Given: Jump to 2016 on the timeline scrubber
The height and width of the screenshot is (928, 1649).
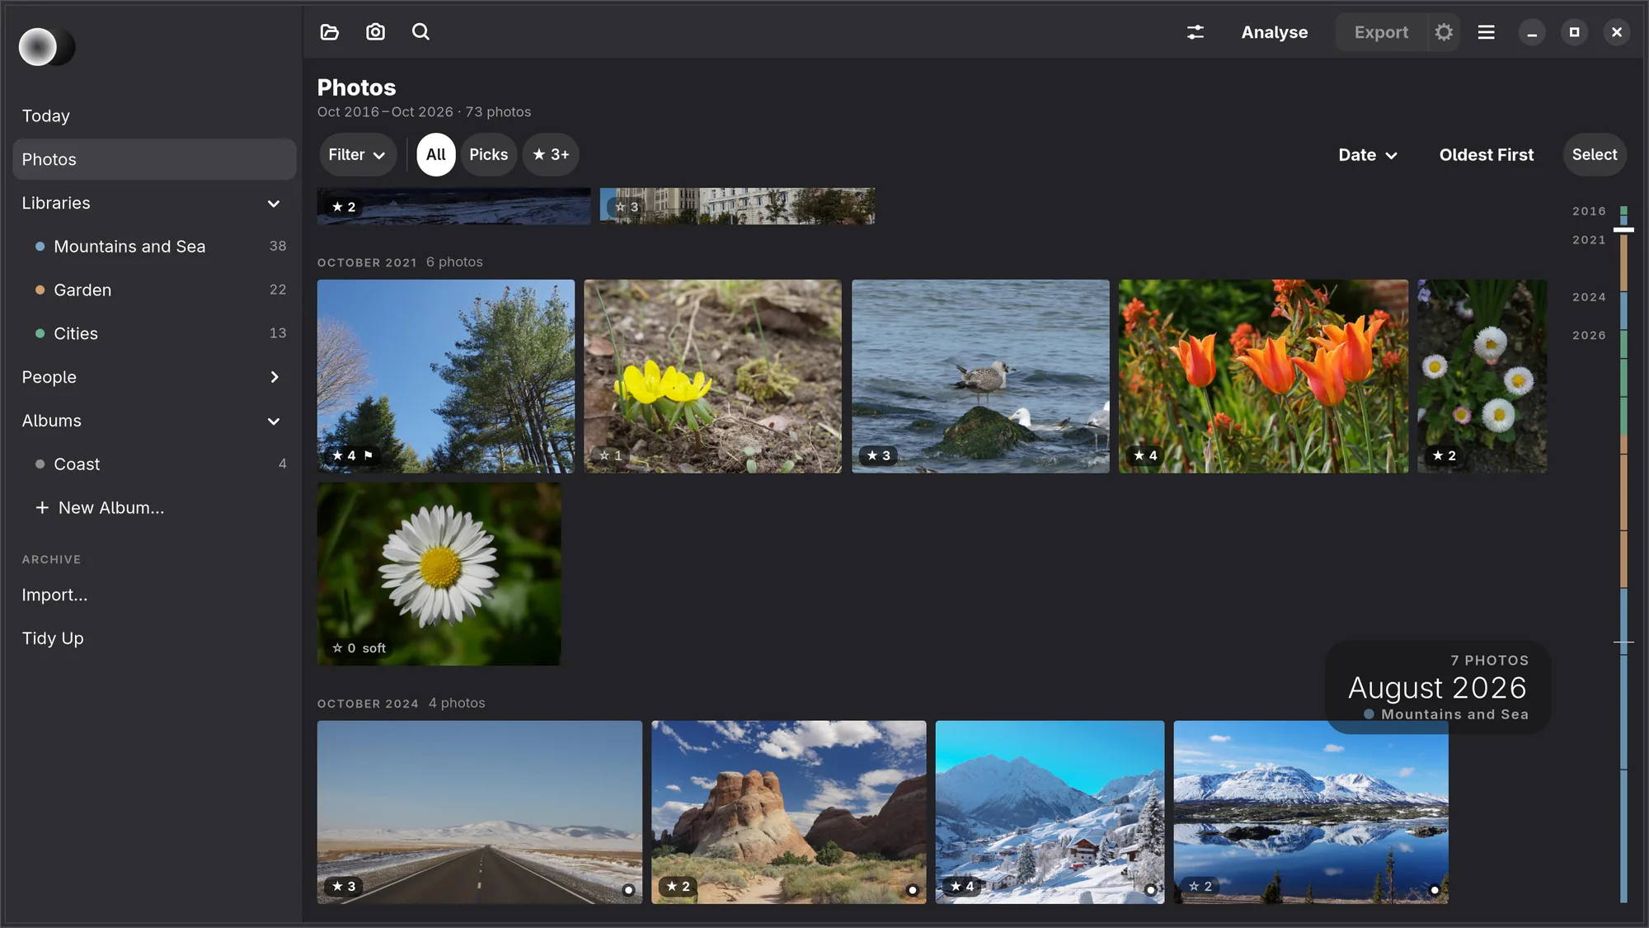Looking at the screenshot, I should 1588,211.
